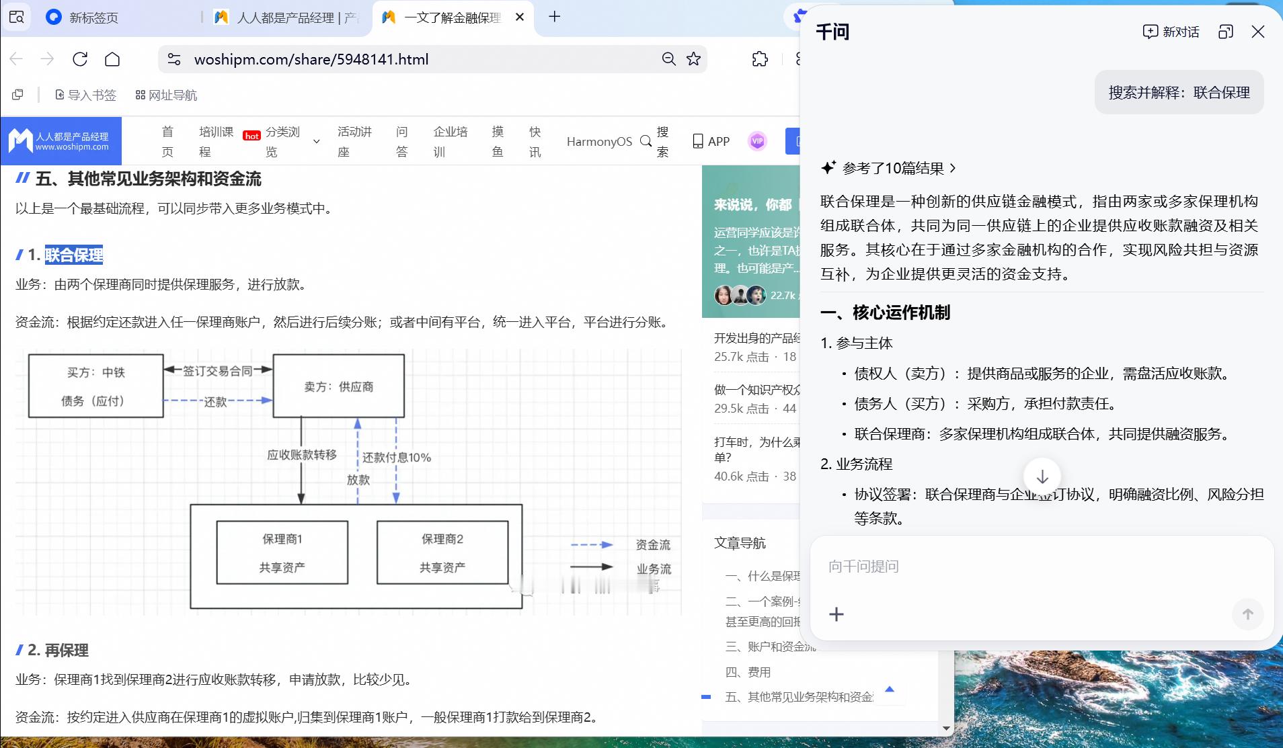The height and width of the screenshot is (748, 1283).
Task: Open 网址导航 bookmark
Action: click(166, 95)
